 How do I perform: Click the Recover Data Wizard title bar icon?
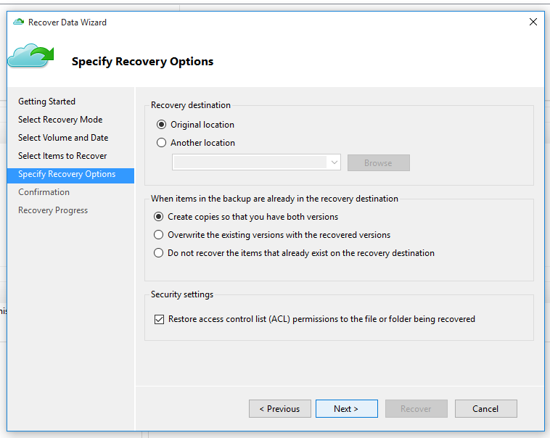(18, 22)
